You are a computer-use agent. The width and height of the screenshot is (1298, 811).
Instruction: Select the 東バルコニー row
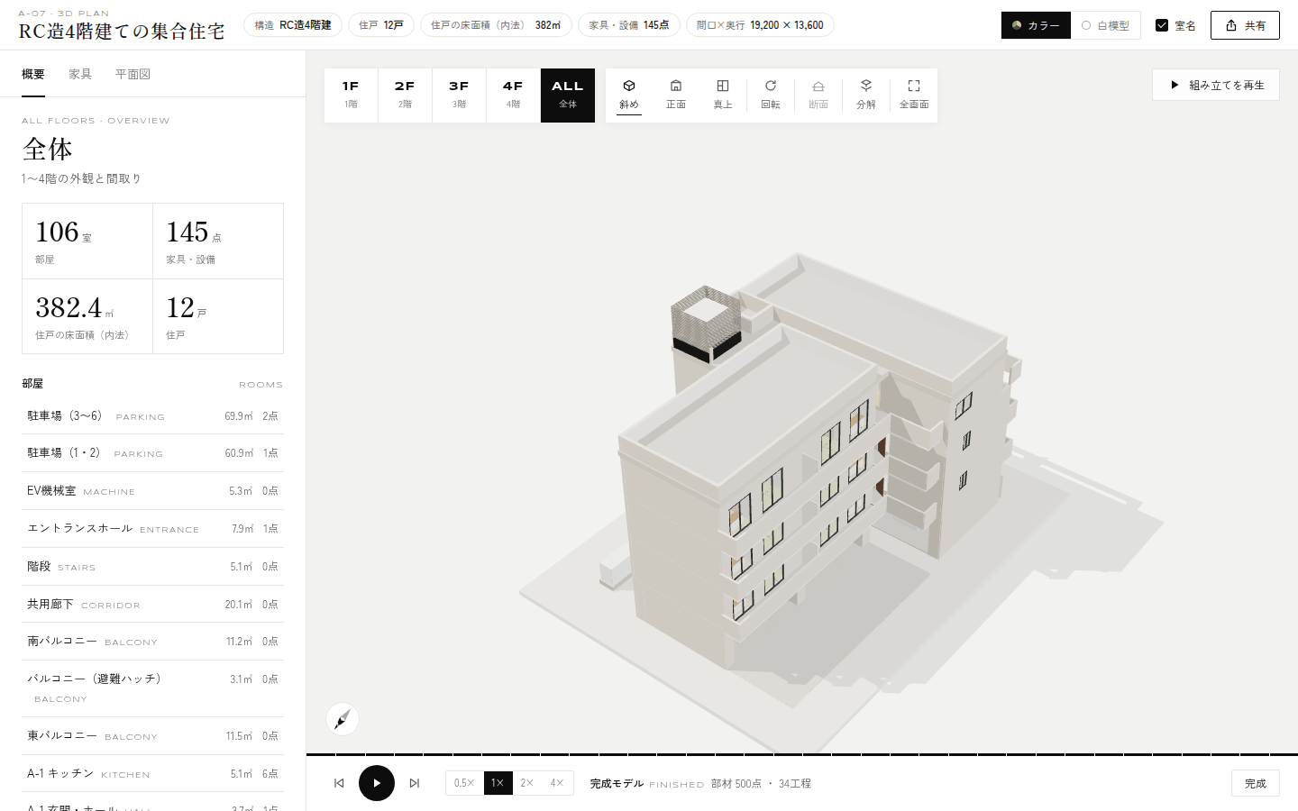(x=152, y=736)
